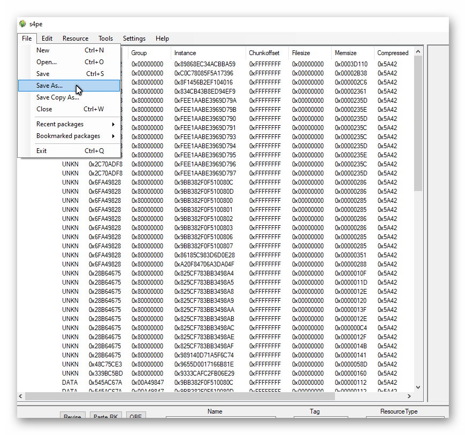
Task: Select Close from the File menu
Action: (44, 109)
